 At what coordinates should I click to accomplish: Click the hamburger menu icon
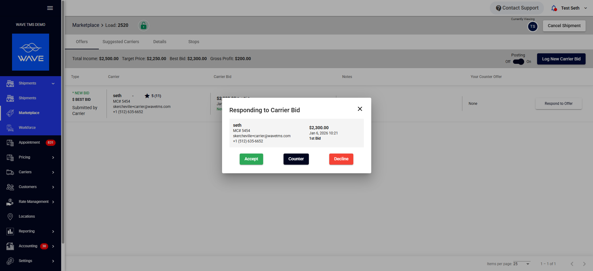coord(50,8)
